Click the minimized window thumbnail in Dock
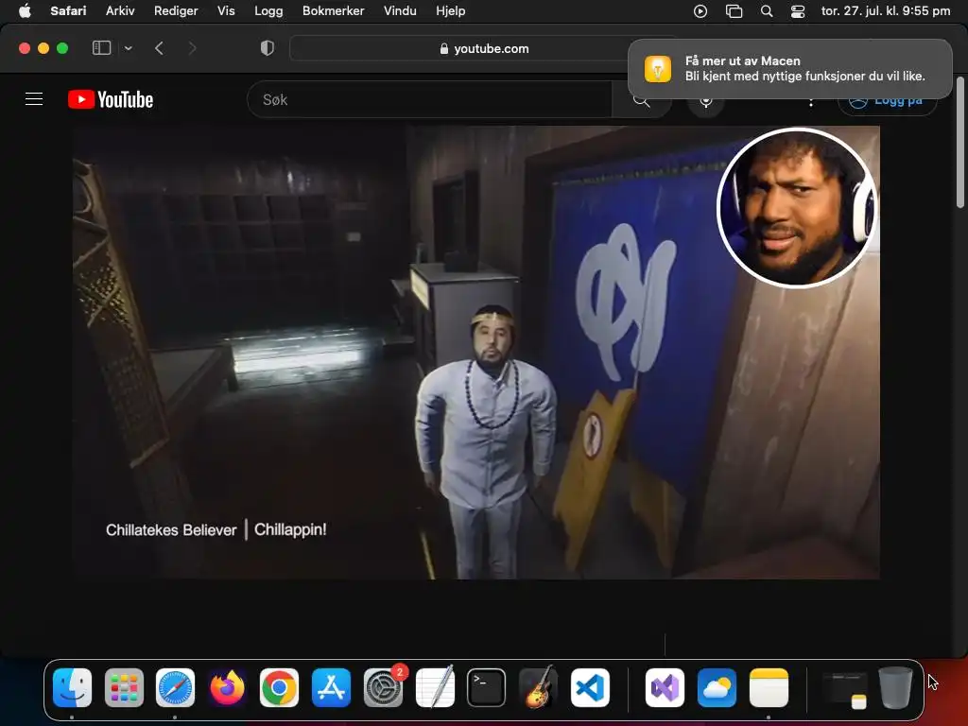 click(x=844, y=689)
